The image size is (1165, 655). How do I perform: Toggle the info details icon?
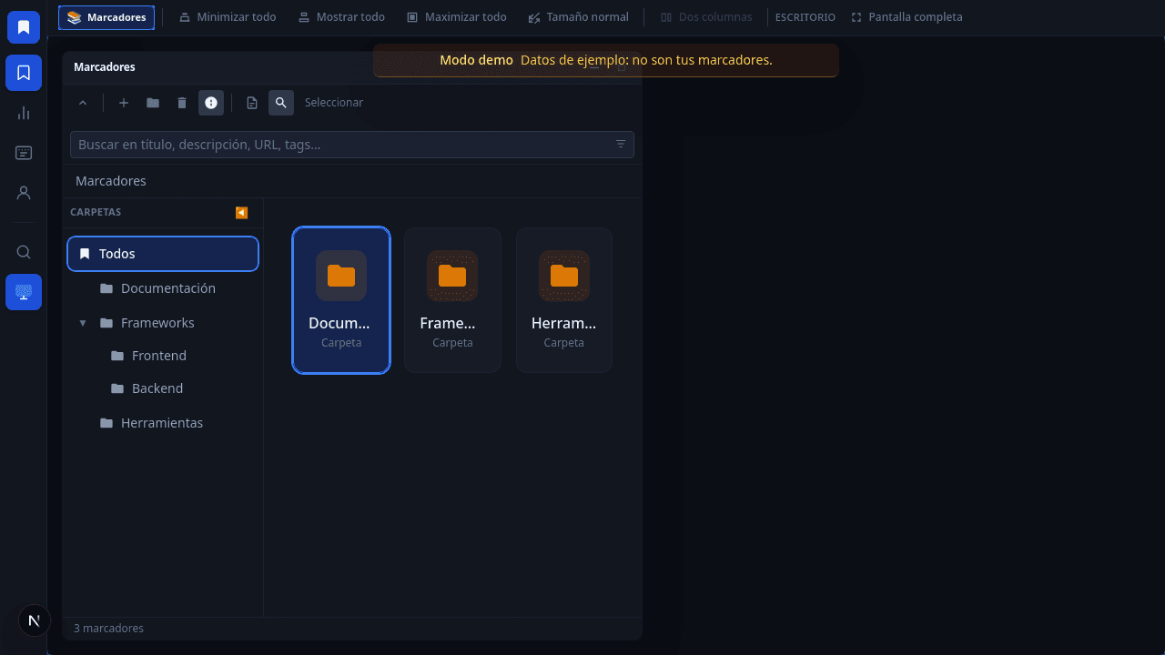pyautogui.click(x=211, y=103)
